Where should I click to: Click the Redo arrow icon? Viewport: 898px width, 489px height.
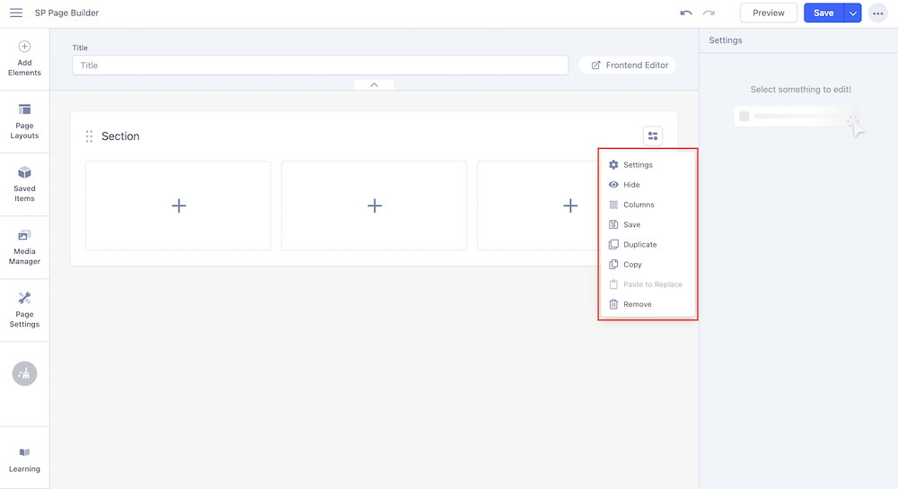[x=709, y=13]
